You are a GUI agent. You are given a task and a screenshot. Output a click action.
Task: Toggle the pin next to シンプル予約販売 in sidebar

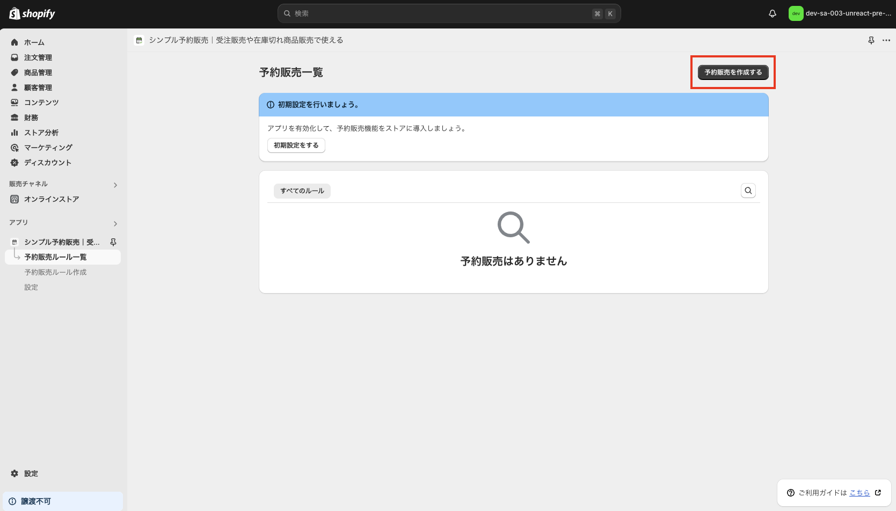[x=113, y=242]
